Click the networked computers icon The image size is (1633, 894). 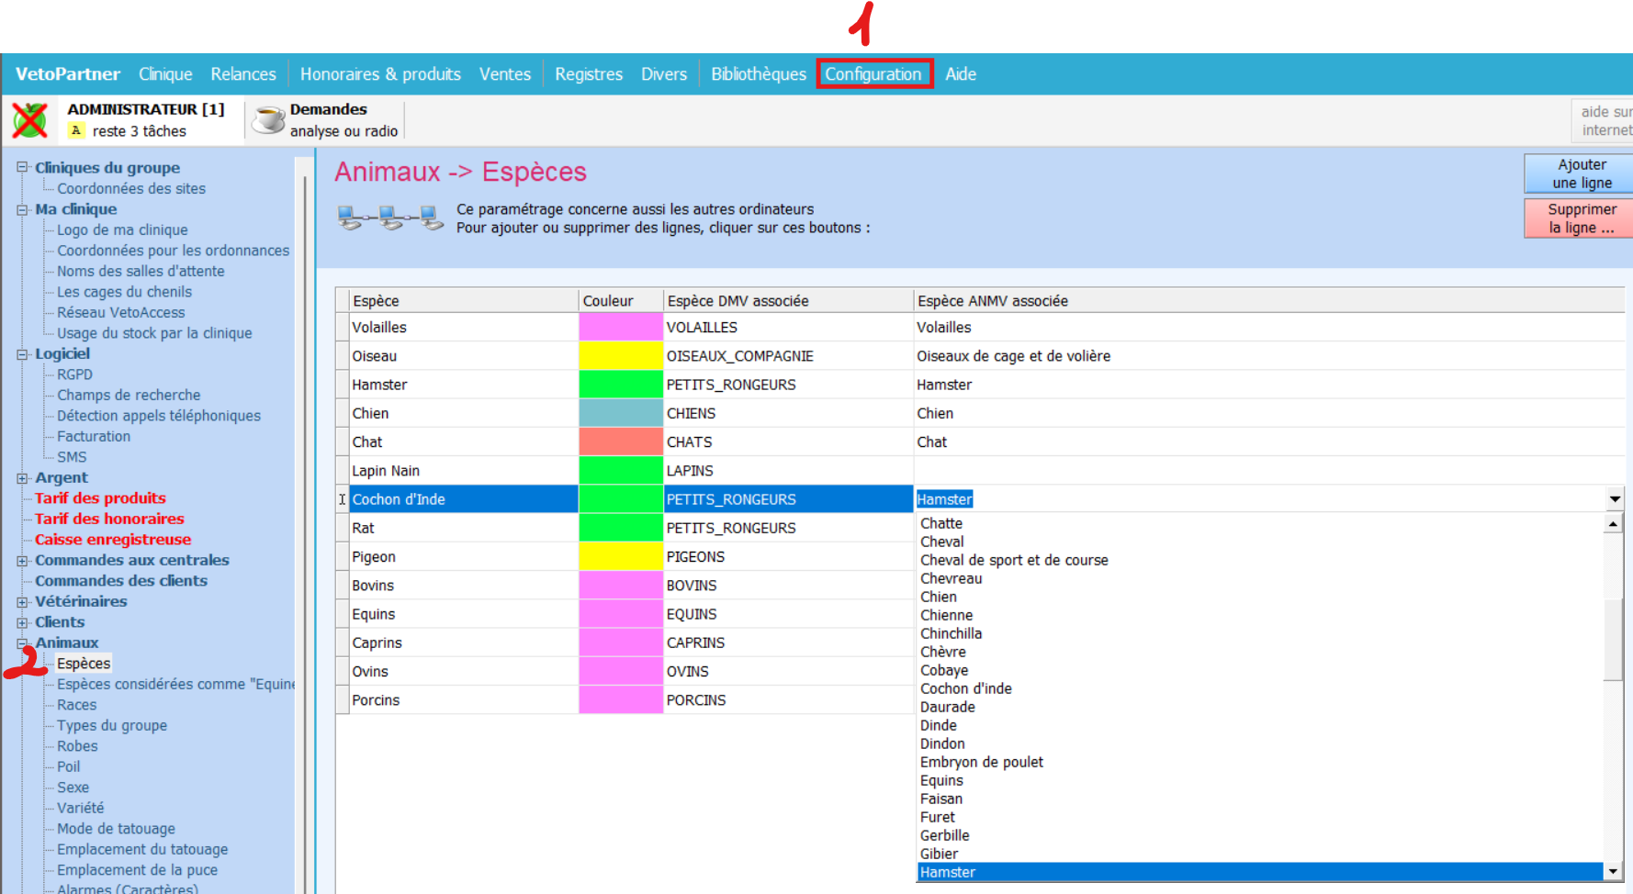(x=390, y=218)
